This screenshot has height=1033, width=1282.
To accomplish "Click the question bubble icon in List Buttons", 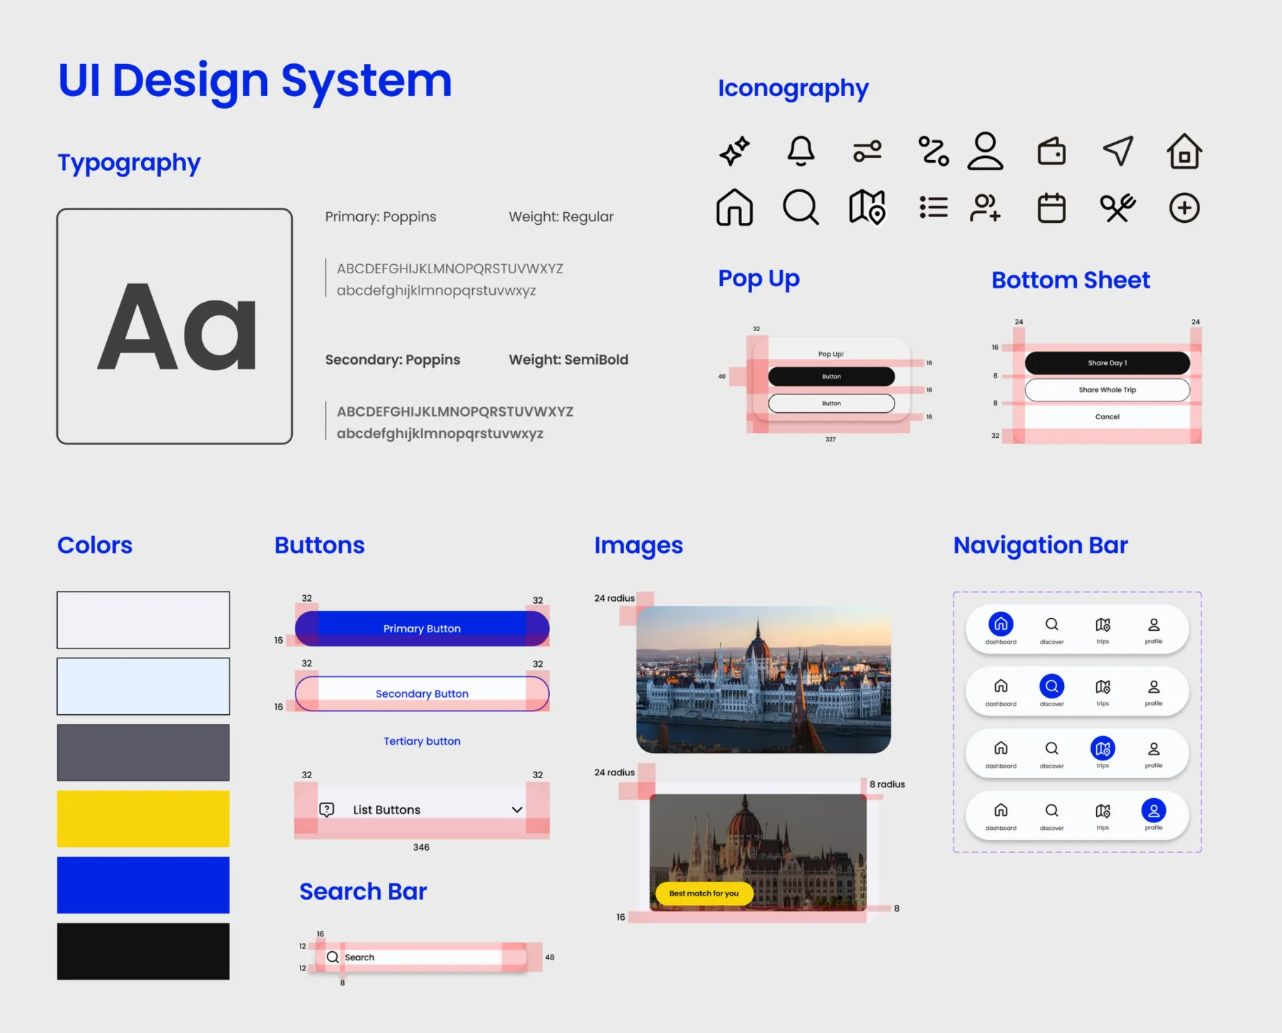I will coord(327,809).
